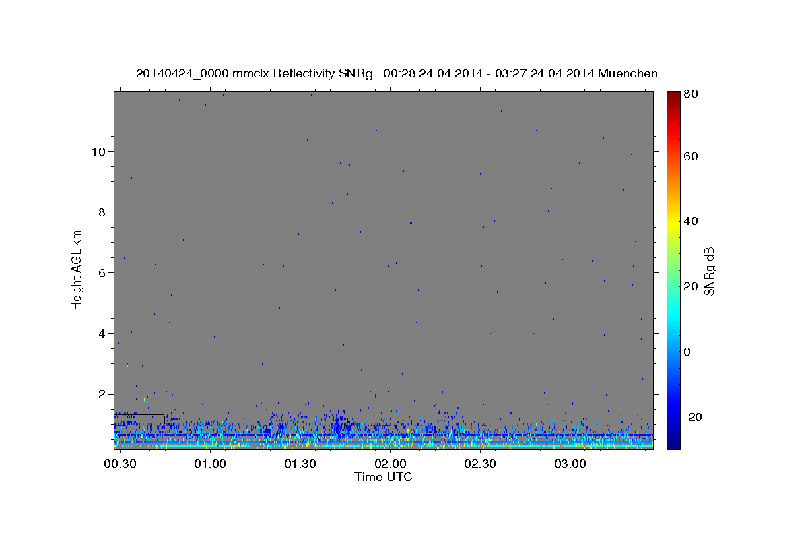
Task: Click the colorbar value 0 label
Action: [688, 352]
